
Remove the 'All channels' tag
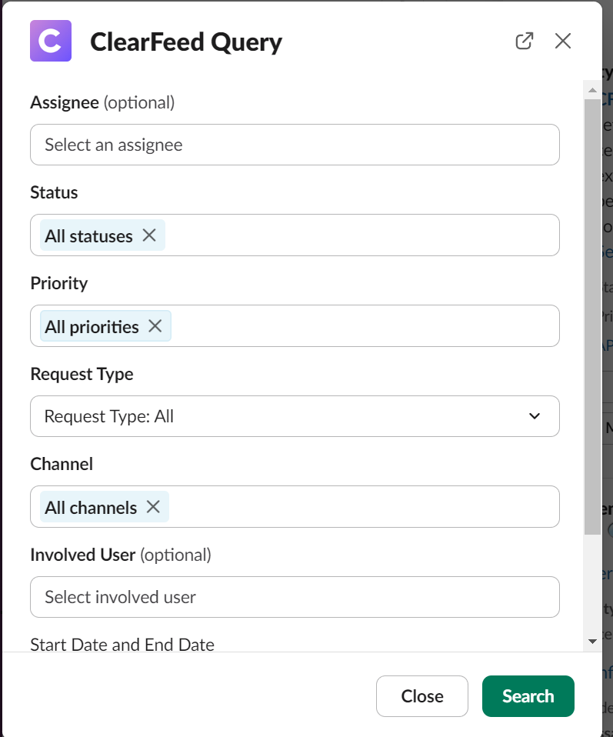[x=153, y=507]
